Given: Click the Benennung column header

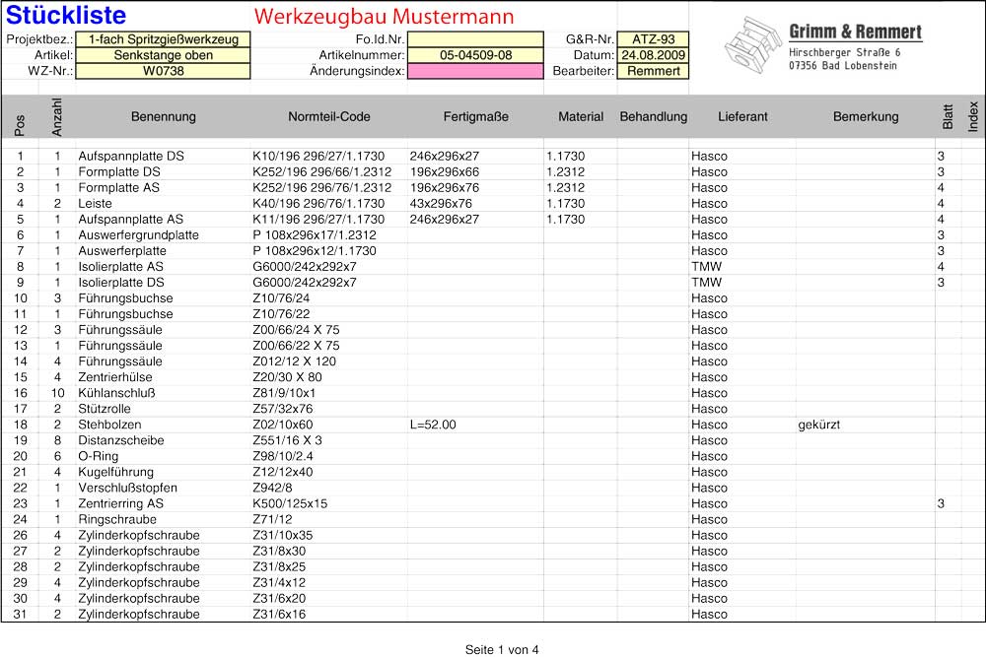Looking at the screenshot, I should coord(164,116).
